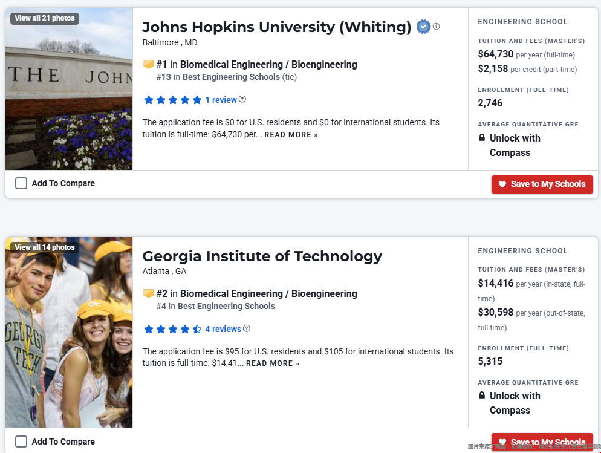Click the lock icon in Johns Hopkins GRE section
601x453 pixels.
tap(482, 138)
